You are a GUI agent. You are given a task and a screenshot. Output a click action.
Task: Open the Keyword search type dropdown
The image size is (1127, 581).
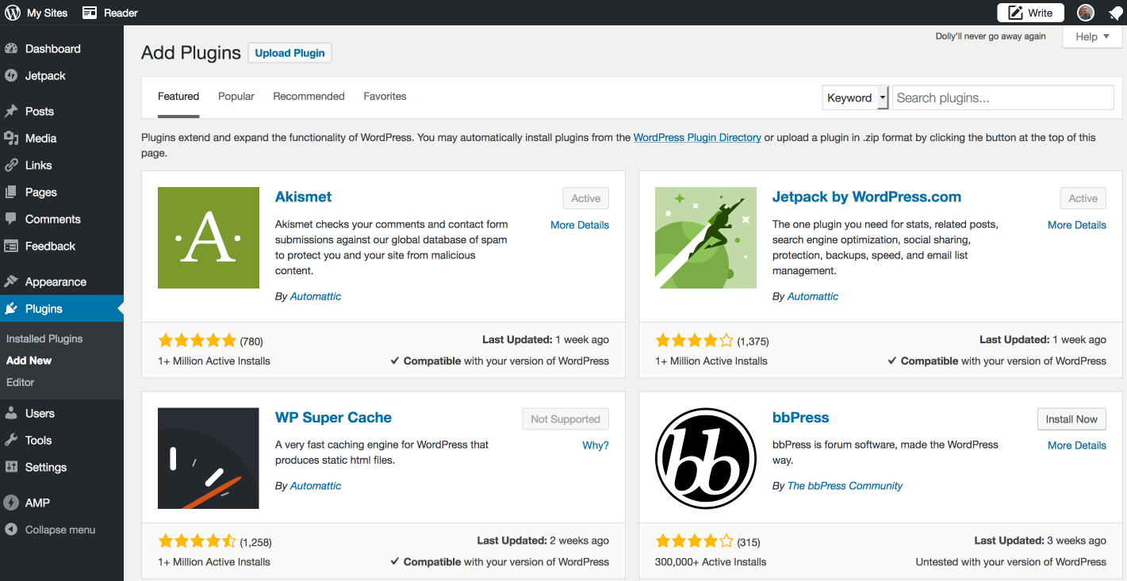(x=855, y=98)
